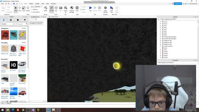This screenshot has width=199, height=112.
Task: Select the Vehicle category thumbnail
Action: [5, 35]
